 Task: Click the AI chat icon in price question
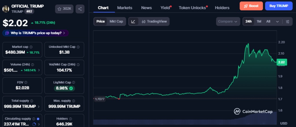[x=7, y=33]
